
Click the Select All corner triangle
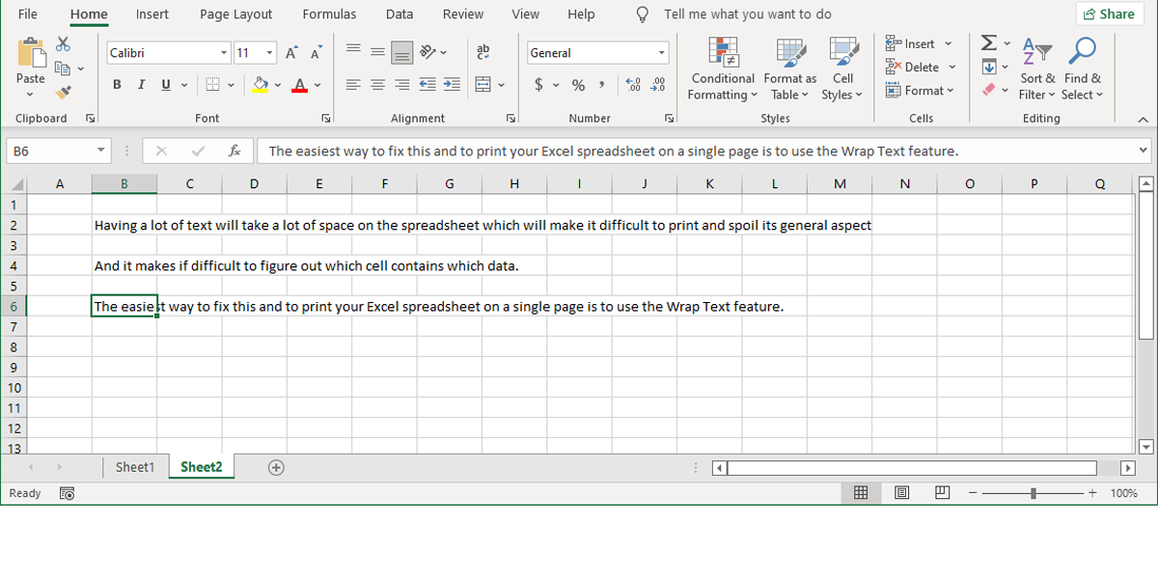(x=16, y=185)
